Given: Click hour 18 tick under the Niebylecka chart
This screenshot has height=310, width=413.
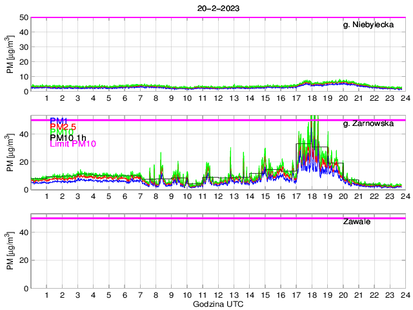Looking at the screenshot, I should (x=312, y=98).
